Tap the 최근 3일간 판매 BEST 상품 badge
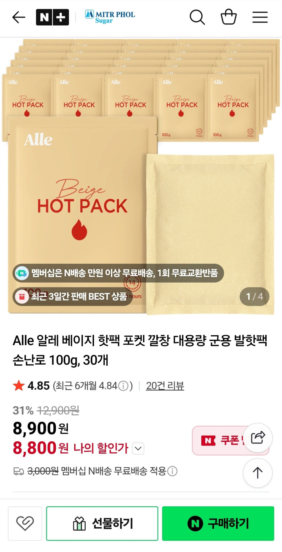The height and width of the screenshot is (552, 282). [73, 296]
